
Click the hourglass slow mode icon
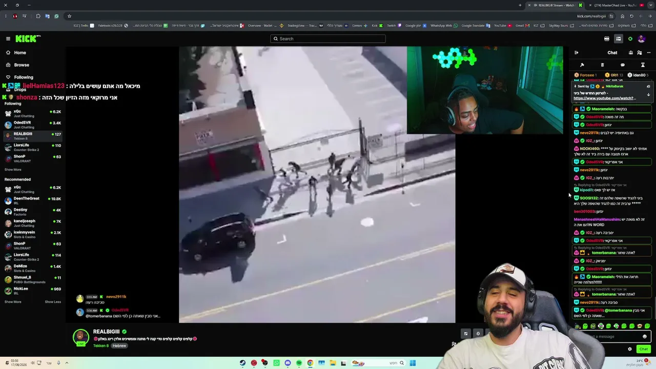coord(643,65)
